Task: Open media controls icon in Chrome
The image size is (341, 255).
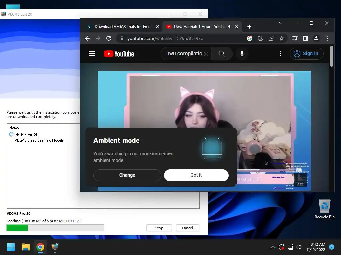Action: click(x=295, y=39)
